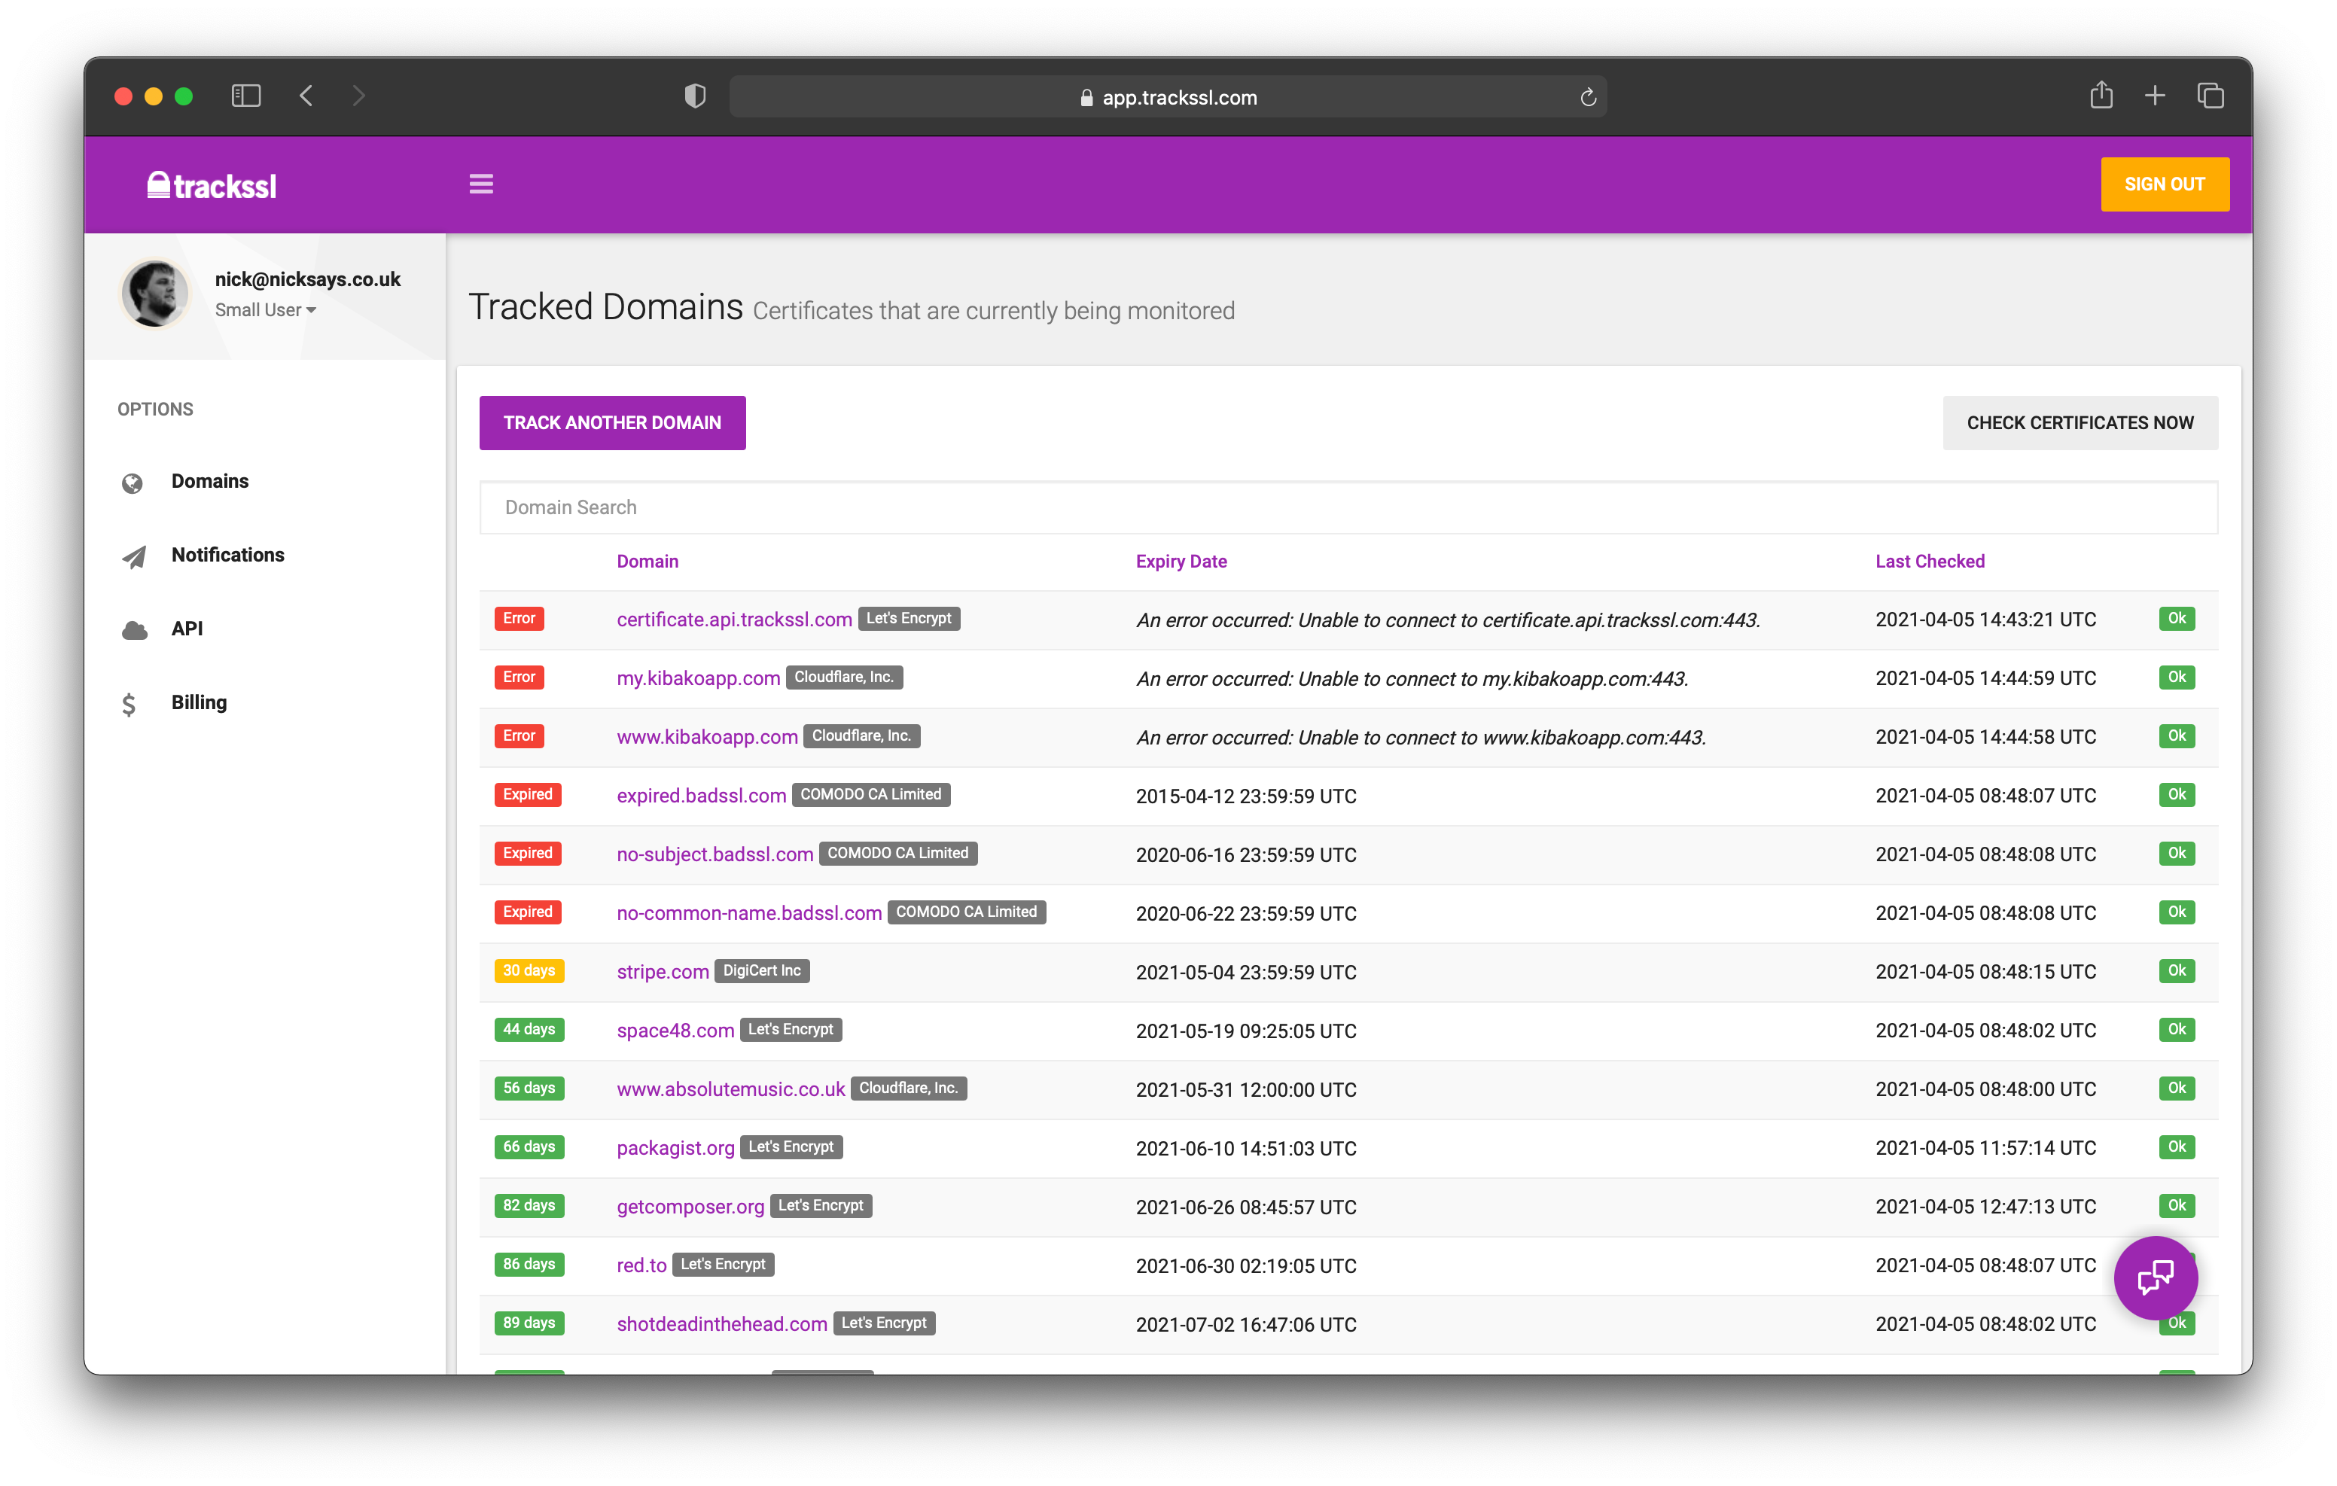Open red.to domain link
This screenshot has height=1486, width=2337.
coord(641,1265)
